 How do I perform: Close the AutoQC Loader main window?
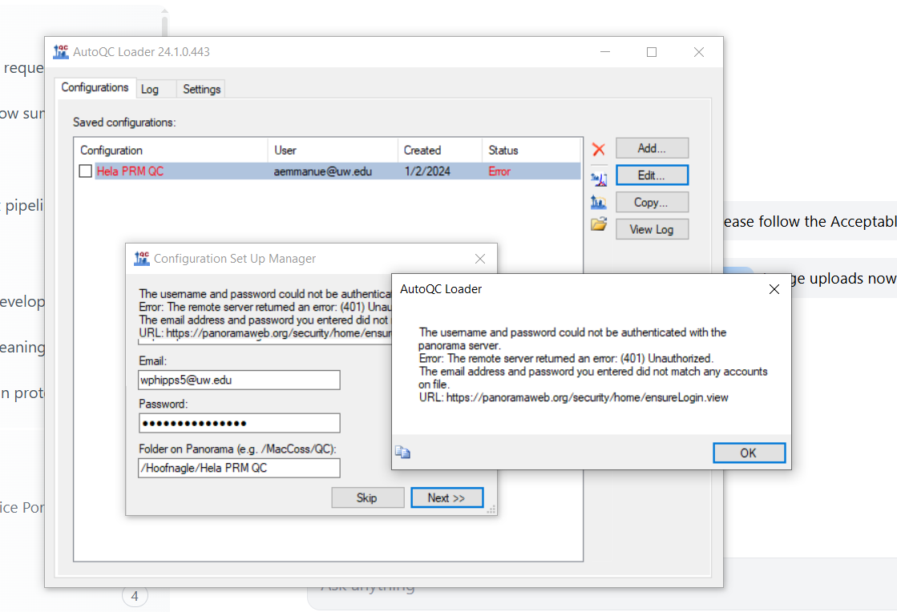pyautogui.click(x=699, y=52)
